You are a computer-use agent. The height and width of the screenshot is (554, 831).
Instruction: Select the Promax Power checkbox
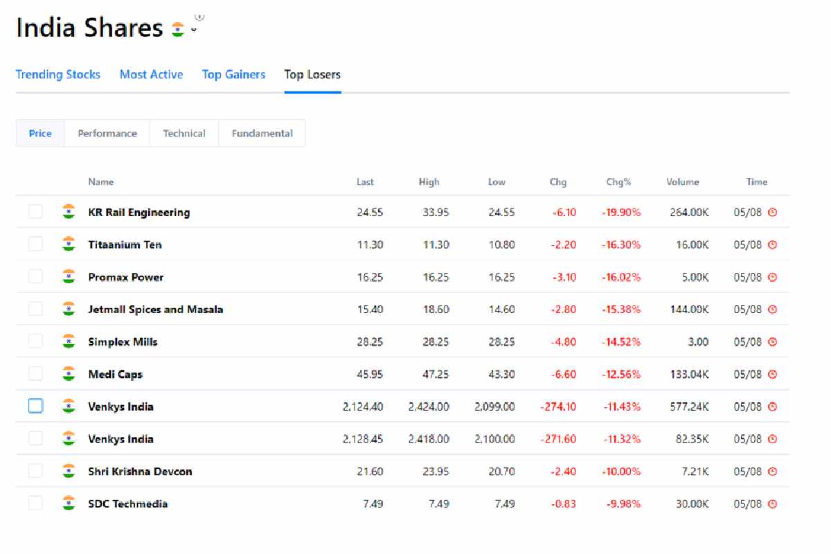click(x=35, y=277)
